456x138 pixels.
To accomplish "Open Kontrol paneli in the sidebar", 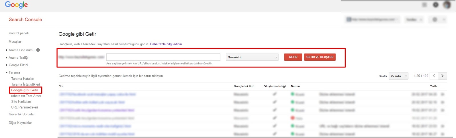I will click(19, 33).
